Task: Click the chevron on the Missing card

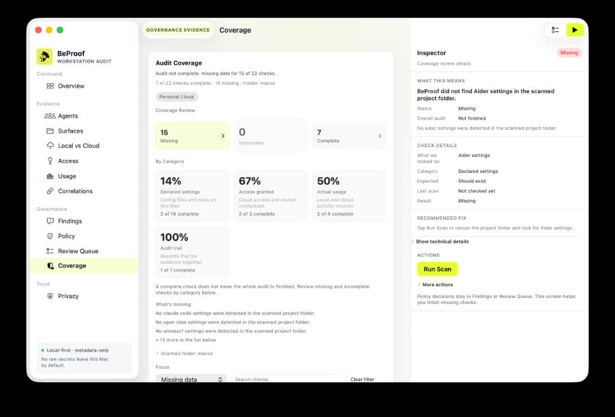Action: pos(223,136)
